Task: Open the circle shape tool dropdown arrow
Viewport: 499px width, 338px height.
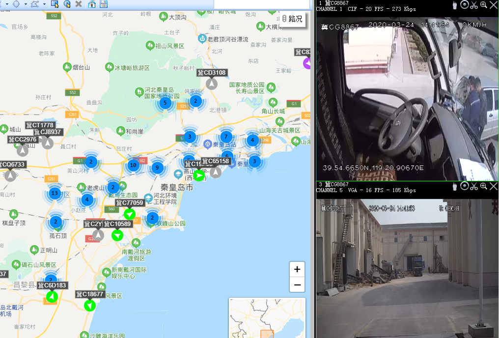Action: [x=26, y=4]
